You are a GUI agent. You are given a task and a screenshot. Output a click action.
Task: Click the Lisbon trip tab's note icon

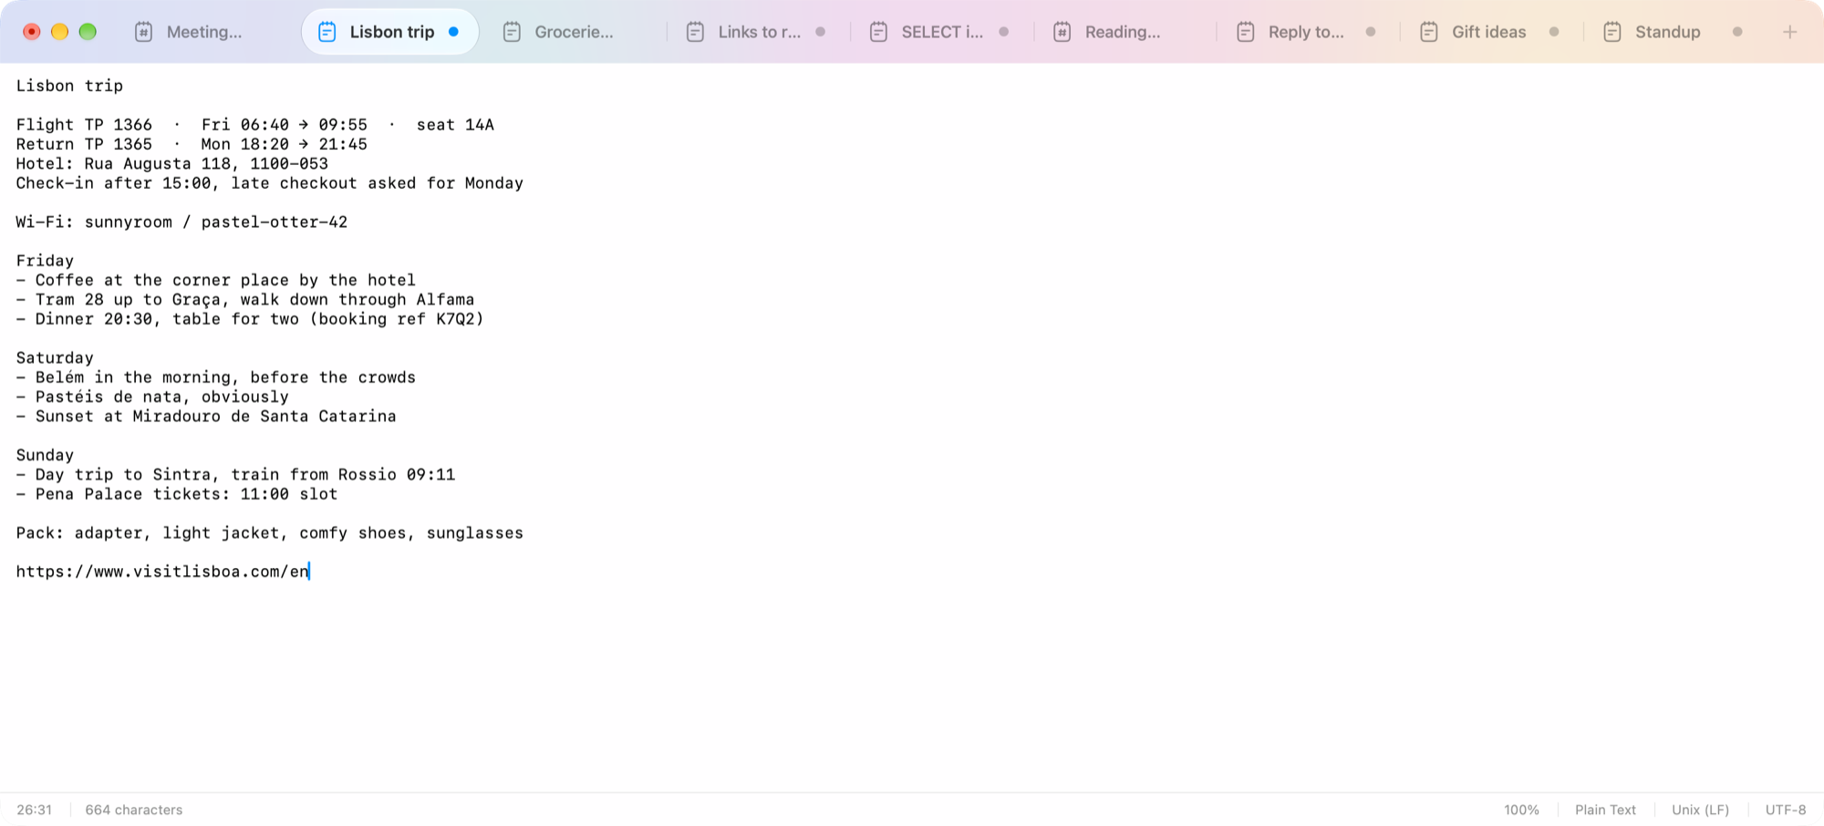pyautogui.click(x=326, y=32)
